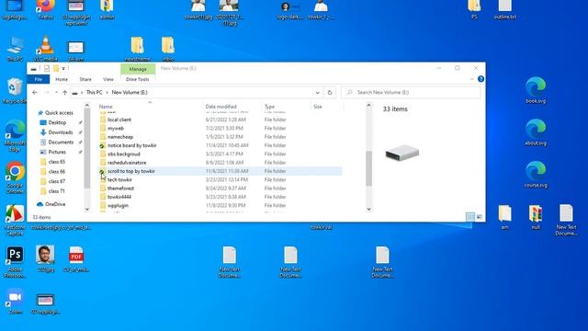This screenshot has width=588, height=331.
Task: Click the Properties icon in quick access toolbar
Action: pyautogui.click(x=47, y=68)
